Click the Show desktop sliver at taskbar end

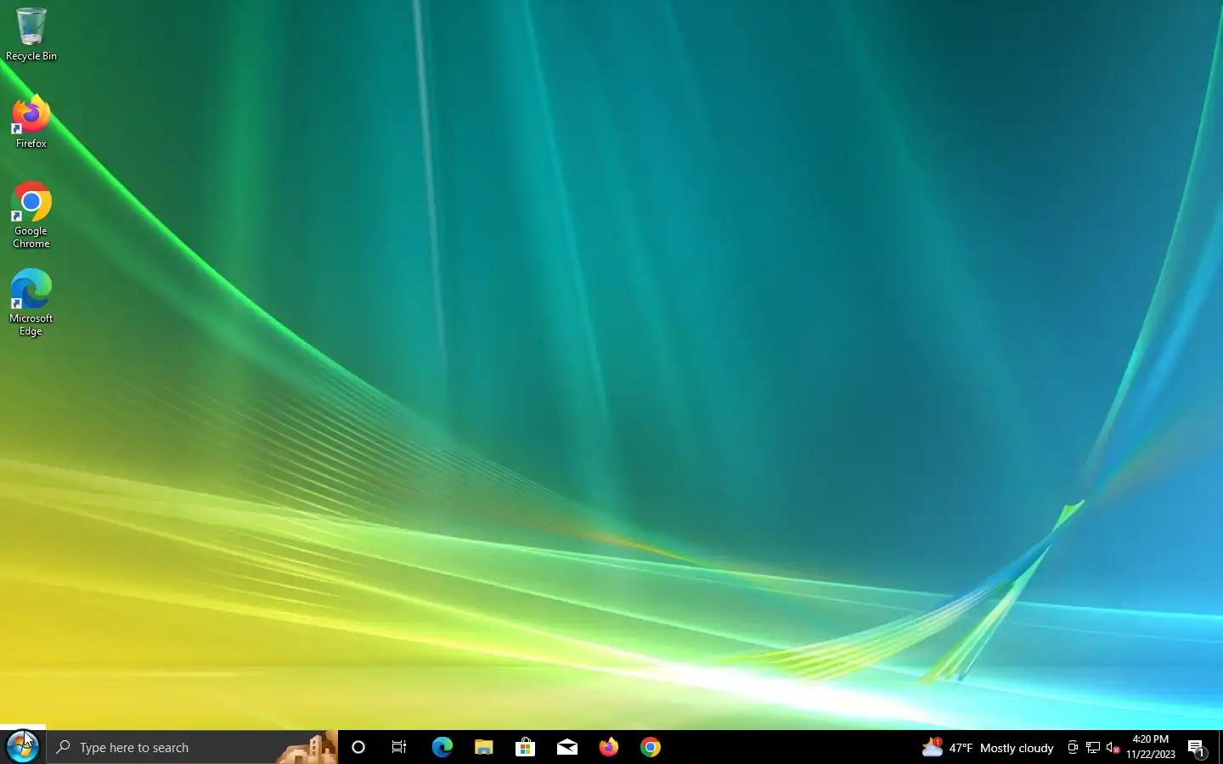pos(1220,747)
